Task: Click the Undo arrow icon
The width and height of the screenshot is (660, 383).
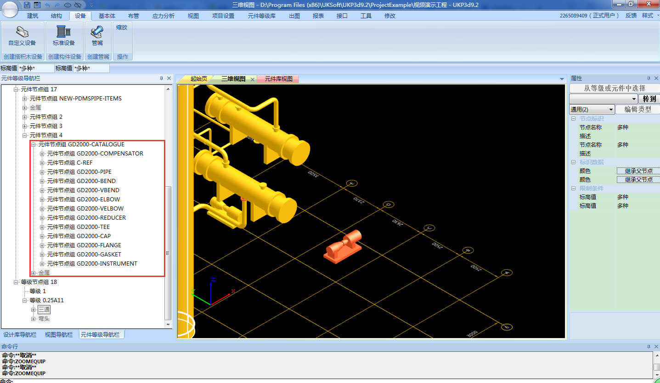Action: pyautogui.click(x=47, y=5)
